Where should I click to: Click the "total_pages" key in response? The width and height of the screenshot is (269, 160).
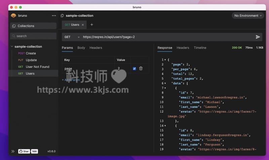(183, 78)
